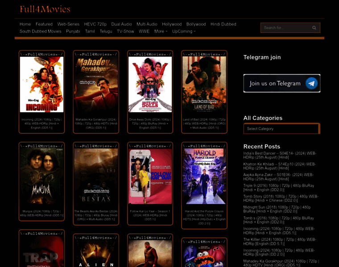Open recent post India's Best Dancer S04E14
The width and height of the screenshot is (339, 267).
(280, 155)
